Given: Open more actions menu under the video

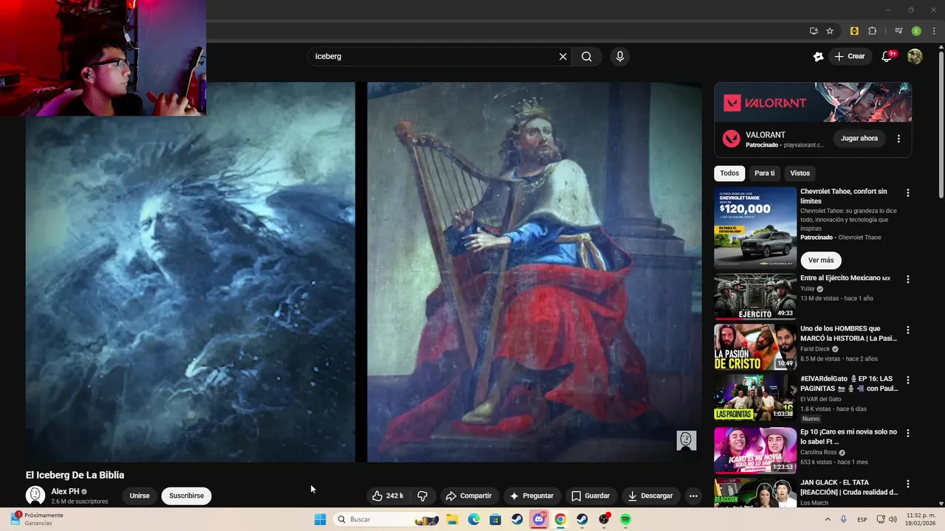Looking at the screenshot, I should 693,496.
